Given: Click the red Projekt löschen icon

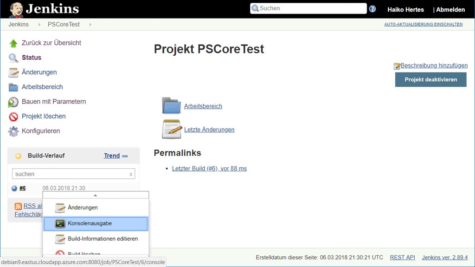Looking at the screenshot, I should (x=13, y=117).
